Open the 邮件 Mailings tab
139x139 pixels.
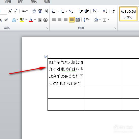click(21, 2)
